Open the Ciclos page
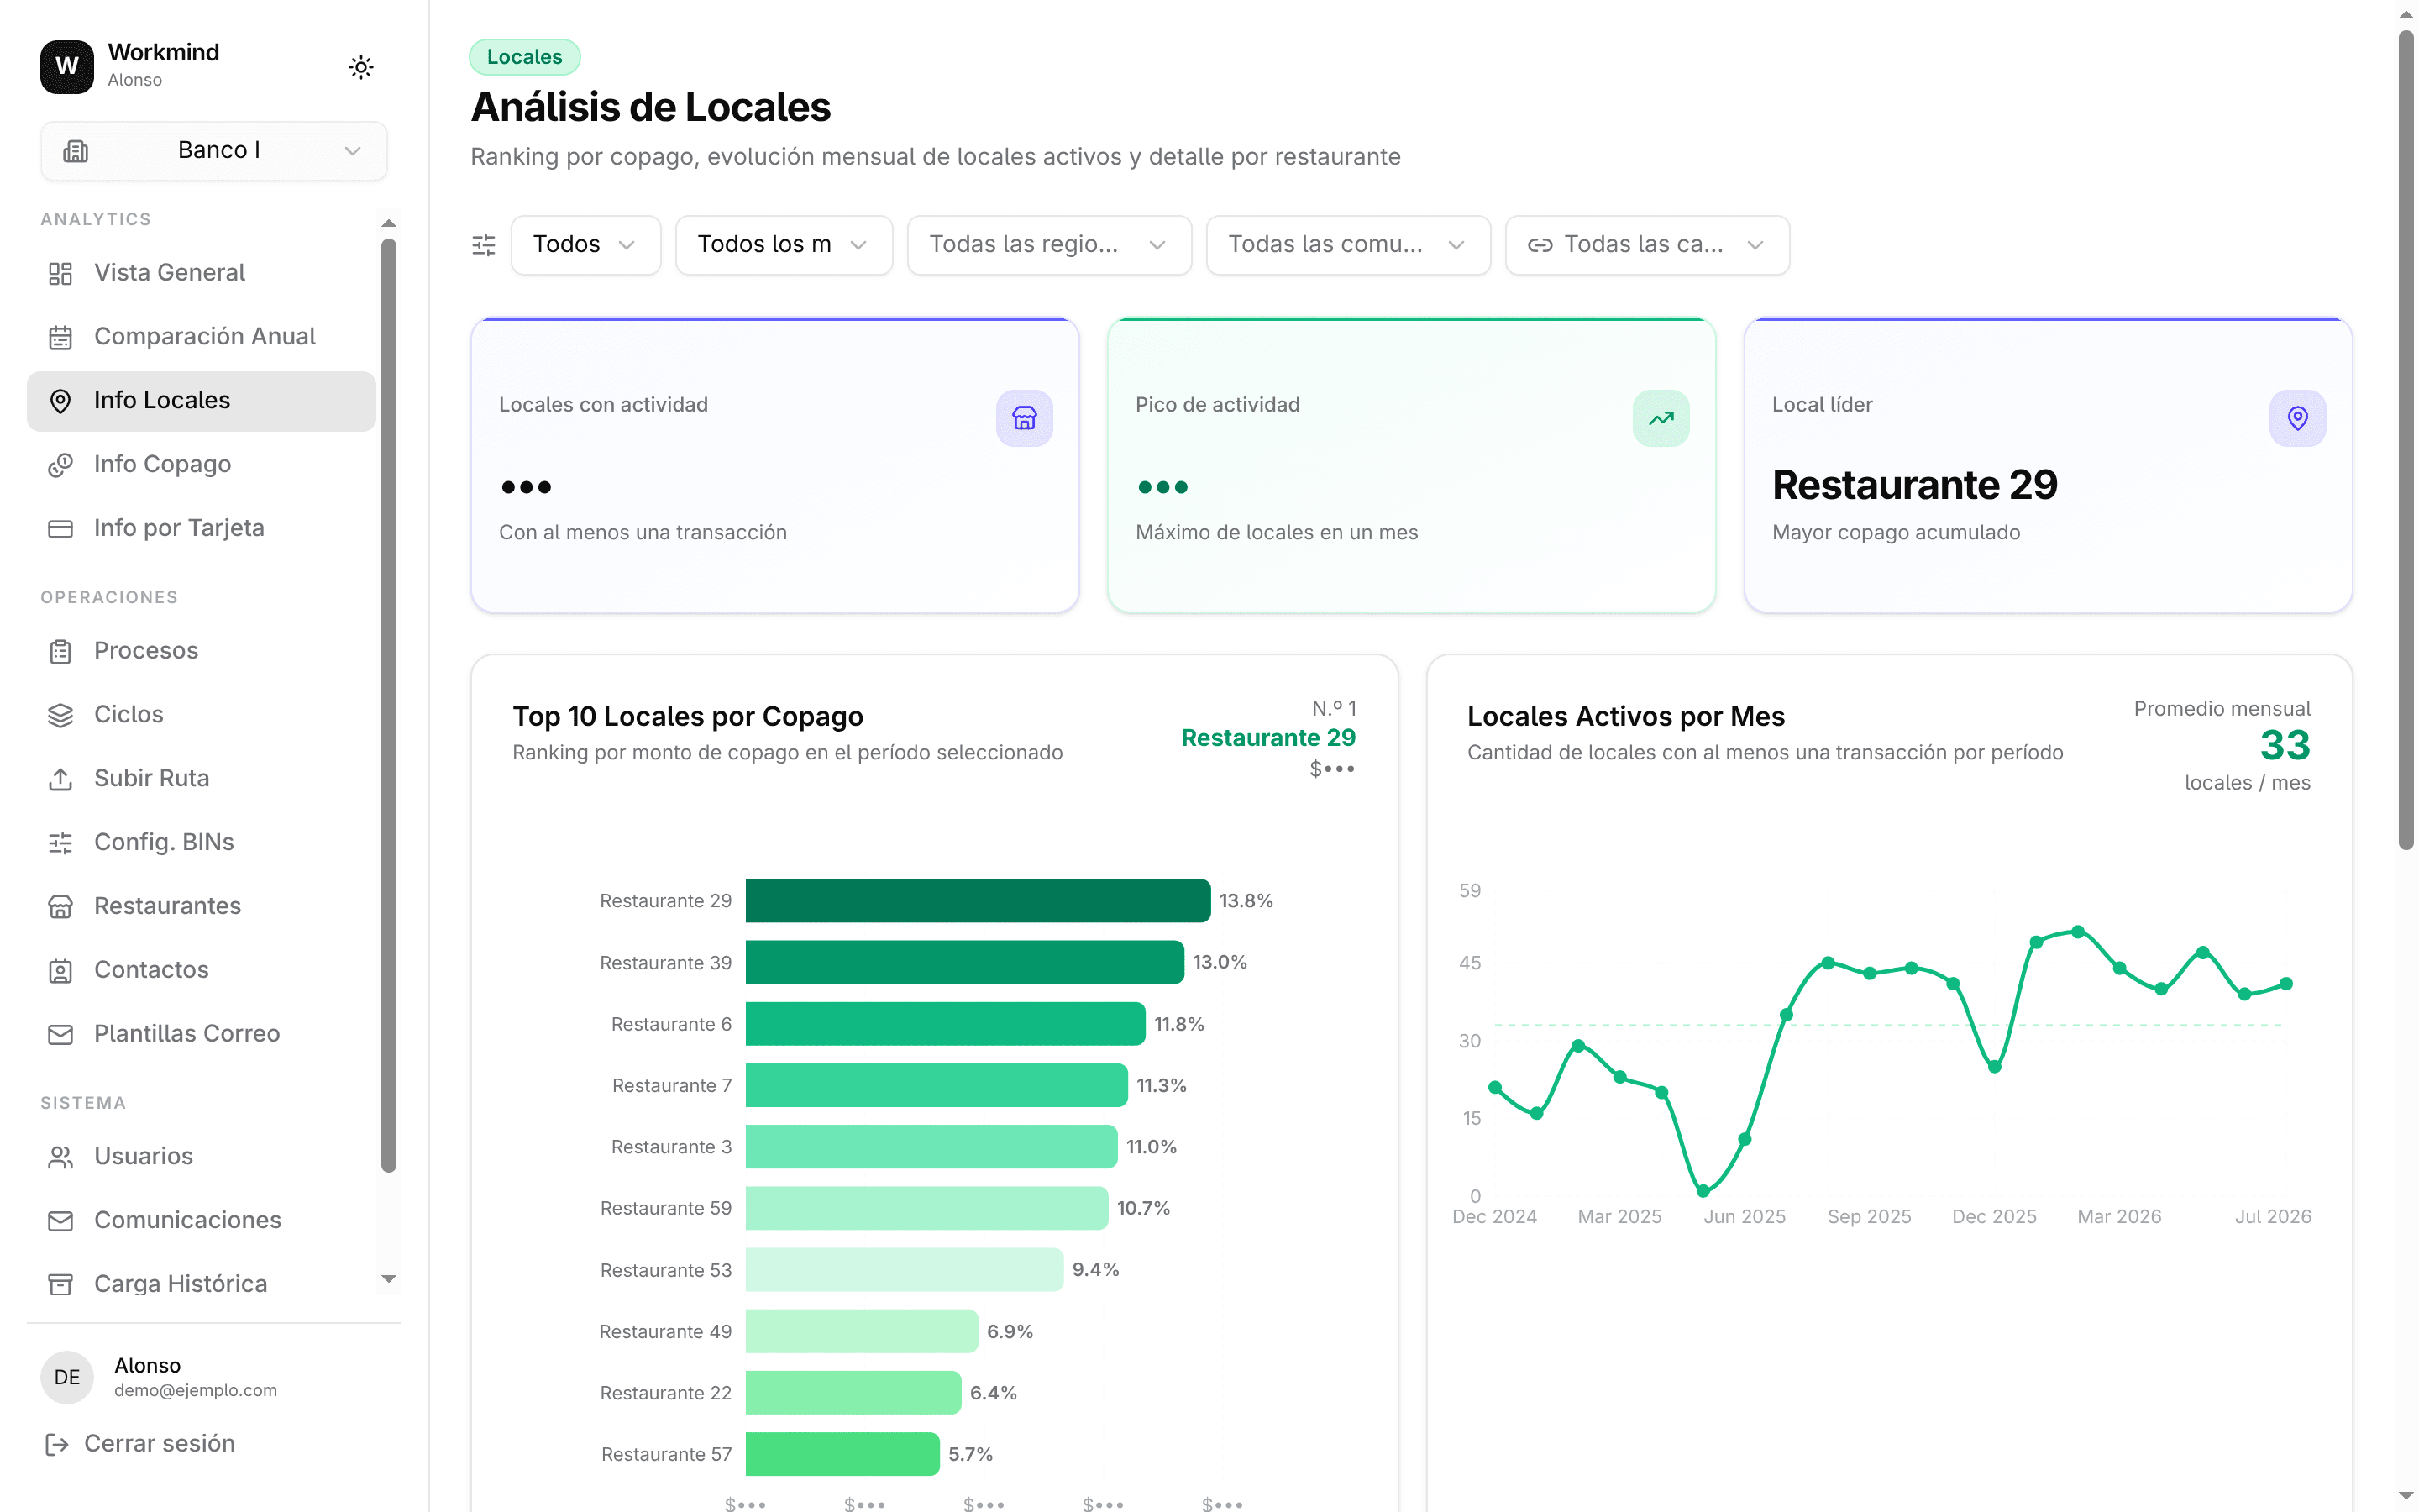The height and width of the screenshot is (1512, 2419). 201,715
